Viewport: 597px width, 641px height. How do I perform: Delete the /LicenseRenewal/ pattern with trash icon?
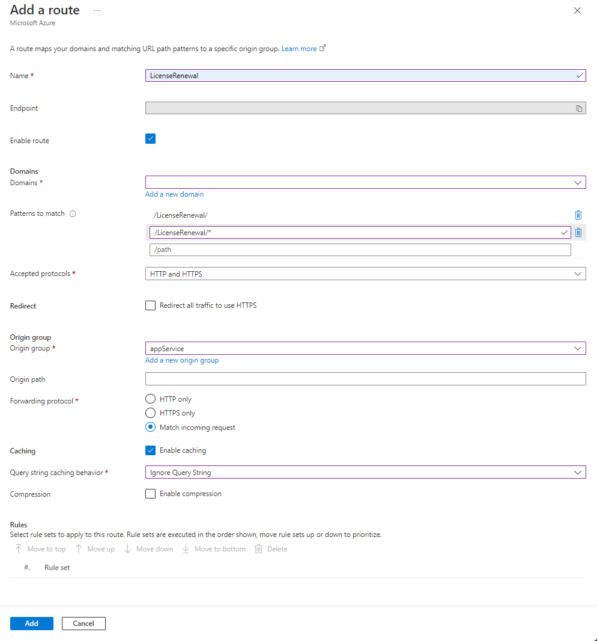578,215
